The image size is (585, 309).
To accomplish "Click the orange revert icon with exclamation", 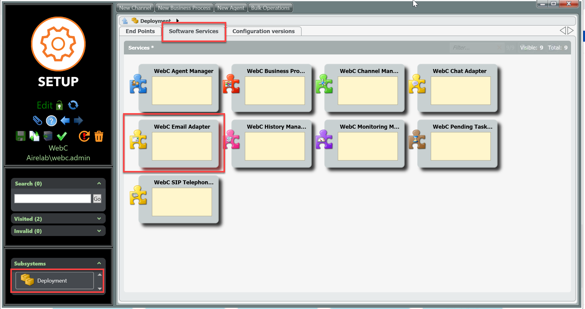I will point(84,136).
